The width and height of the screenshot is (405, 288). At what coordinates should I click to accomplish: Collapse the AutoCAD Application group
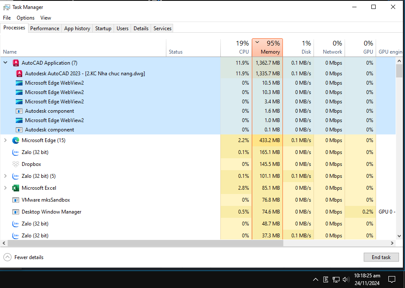6,63
